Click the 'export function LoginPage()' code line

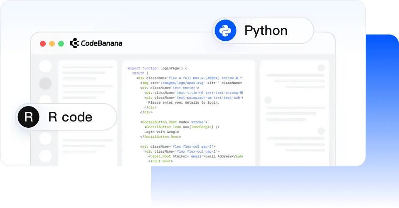tap(158, 68)
